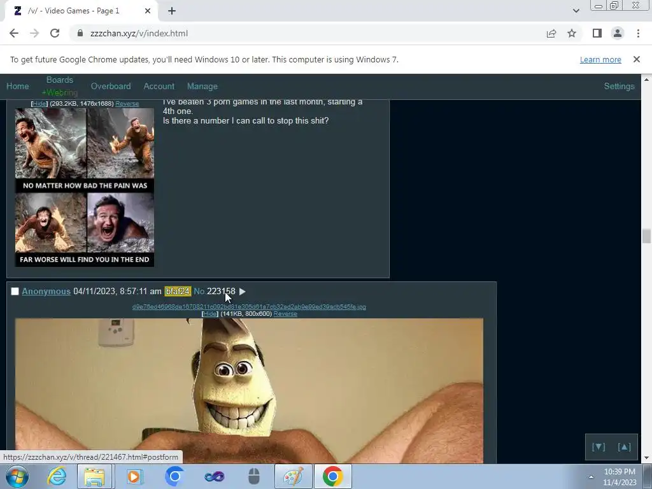The image size is (652, 489).
Task: Expand the post 223158 arrow menu
Action: (243, 292)
